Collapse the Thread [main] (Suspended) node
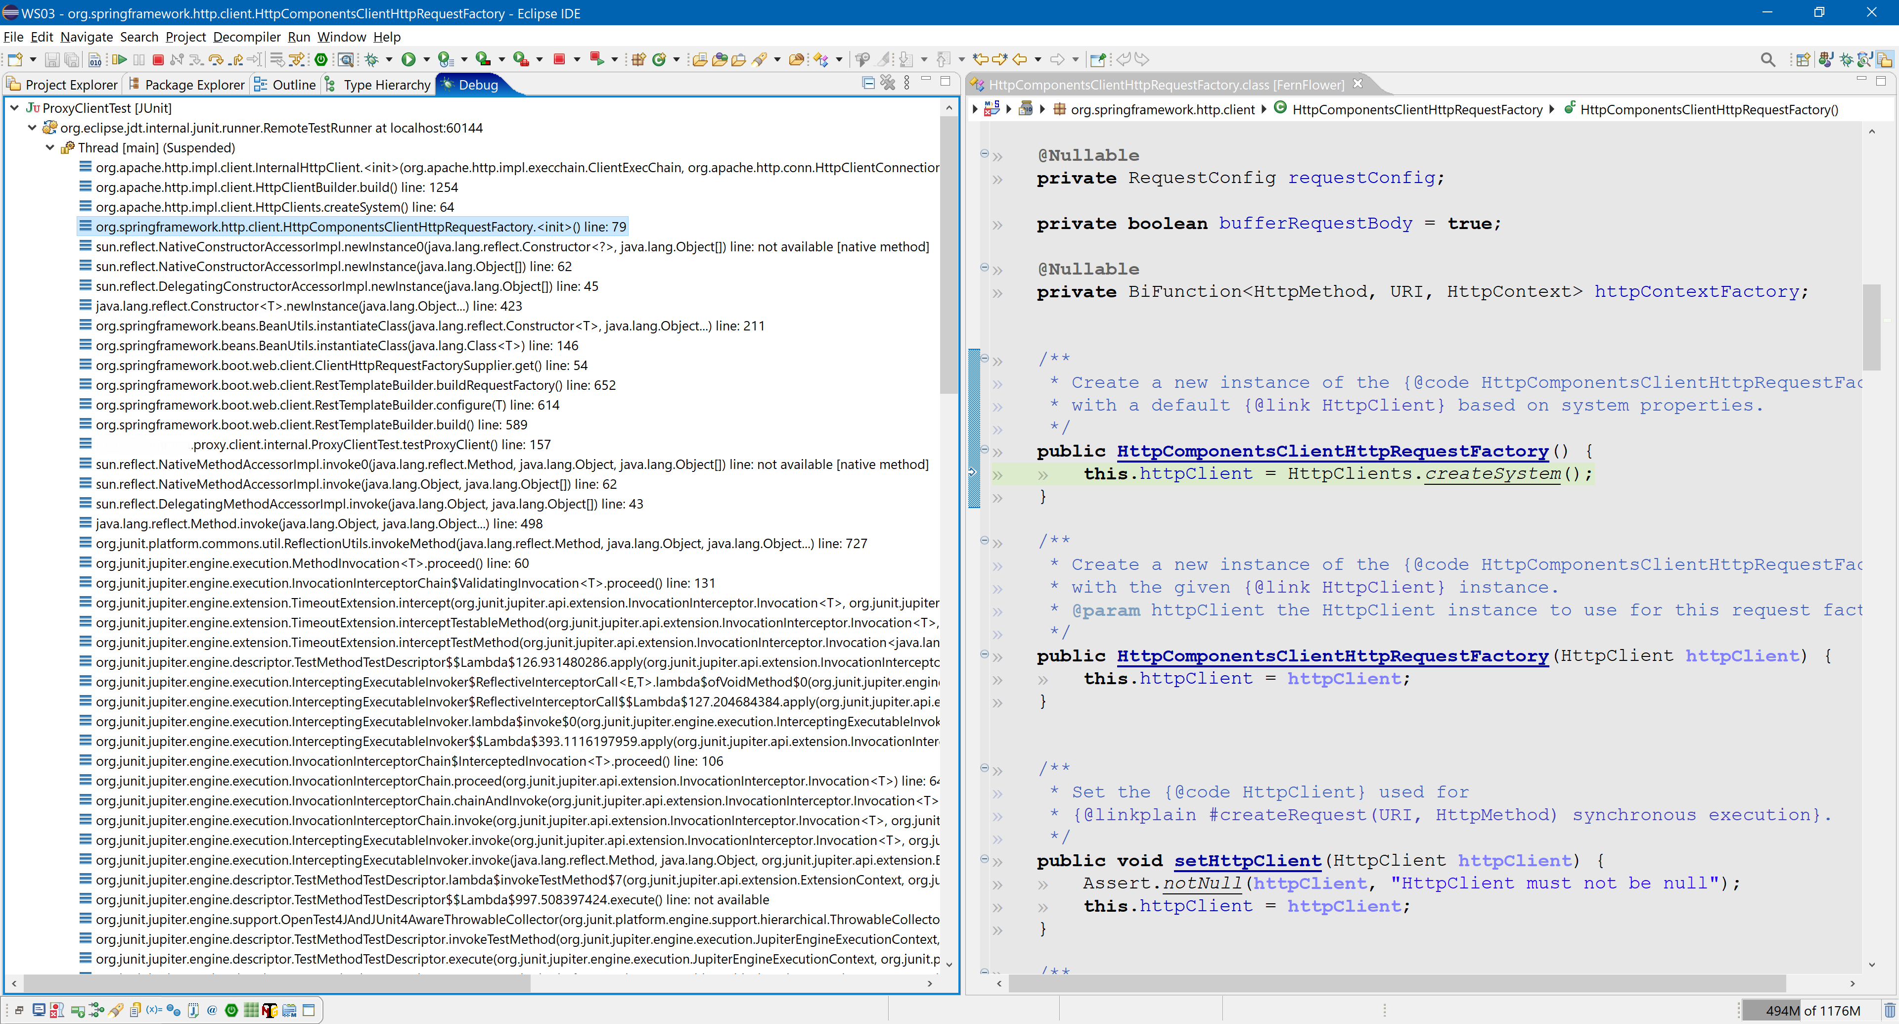Screen dimensions: 1899x1024 point(49,147)
